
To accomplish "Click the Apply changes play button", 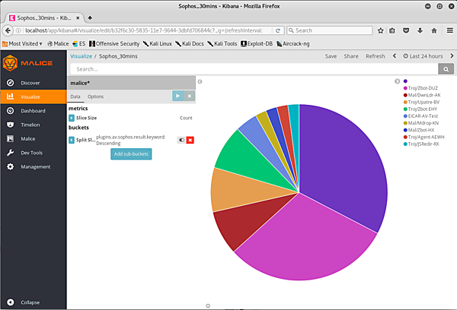I will [x=177, y=96].
